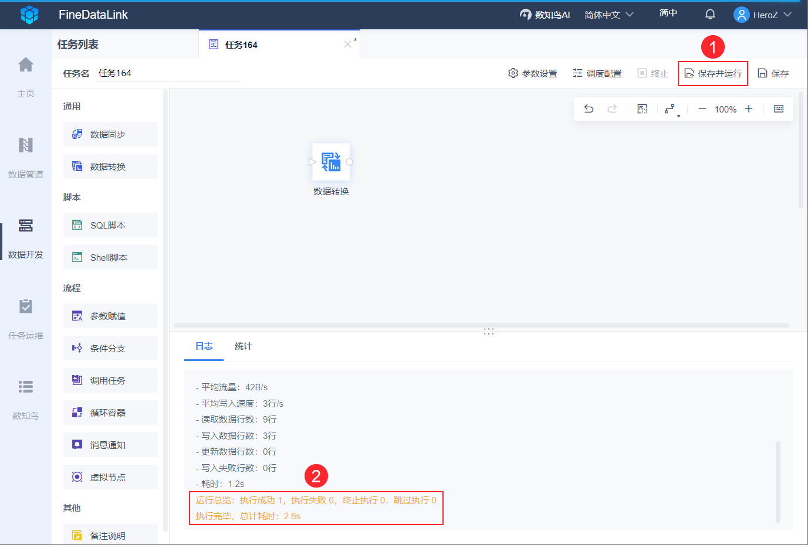Edit the 任务名 name field
Image resolution: width=808 pixels, height=545 pixels.
click(x=168, y=73)
